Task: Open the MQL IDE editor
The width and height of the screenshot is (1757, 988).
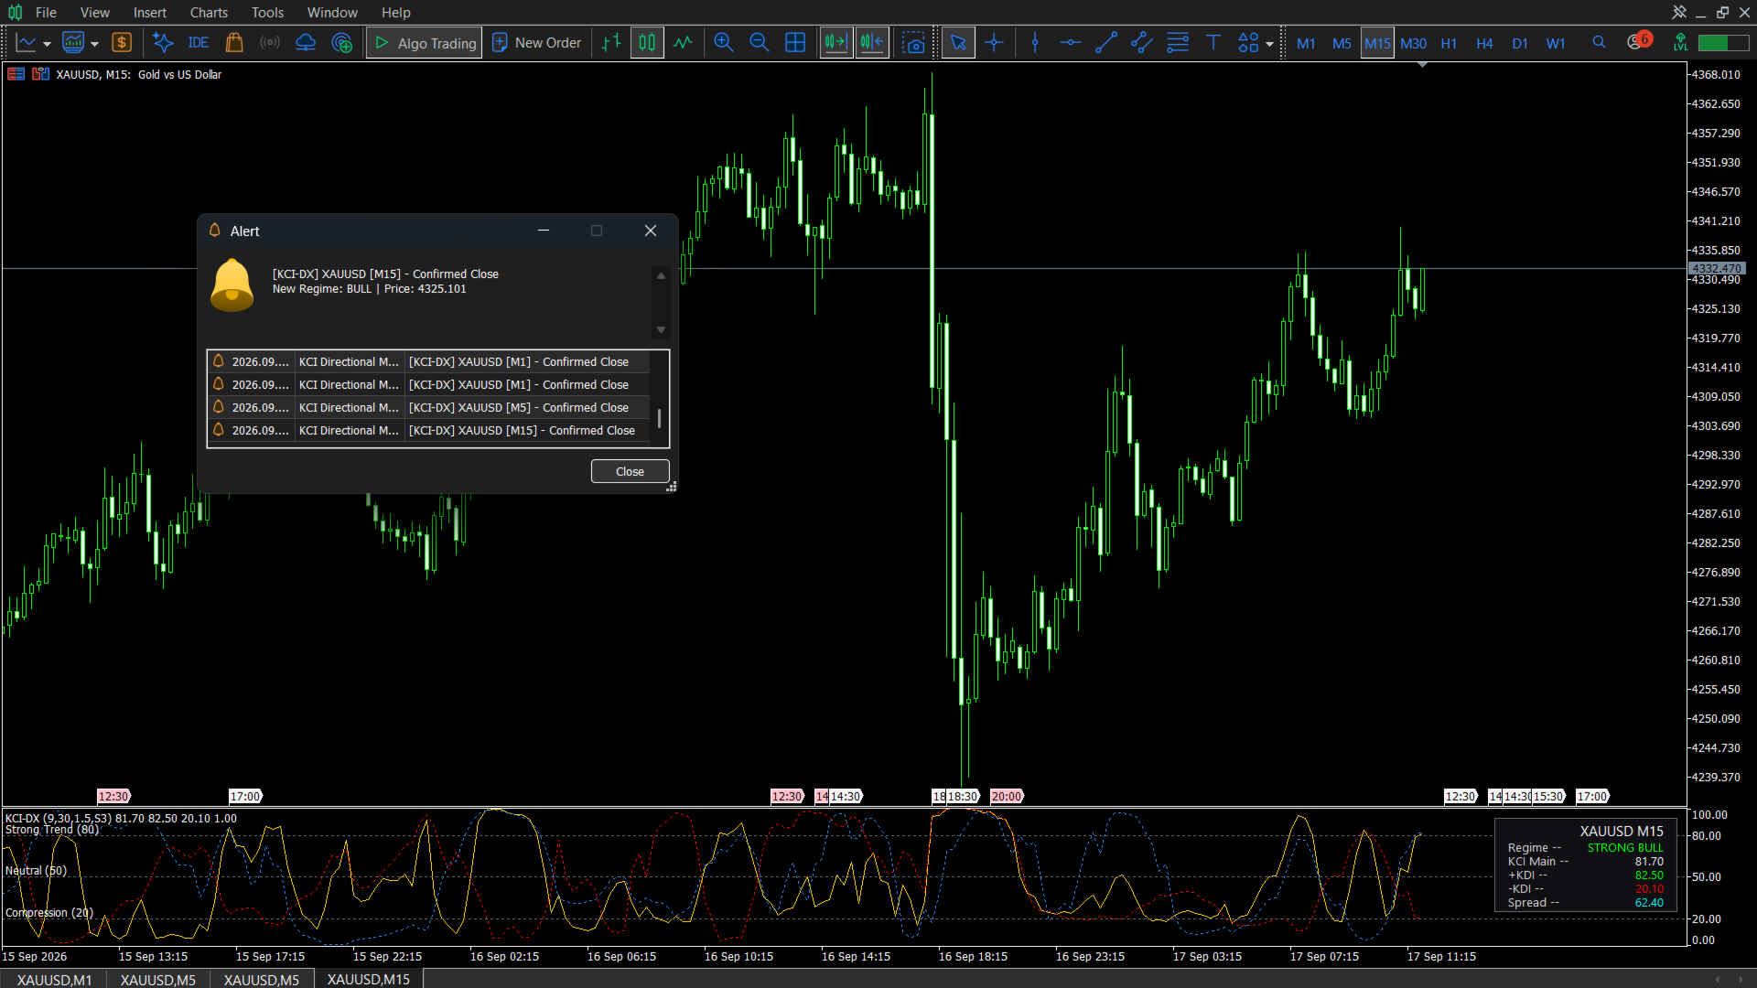Action: (x=198, y=43)
